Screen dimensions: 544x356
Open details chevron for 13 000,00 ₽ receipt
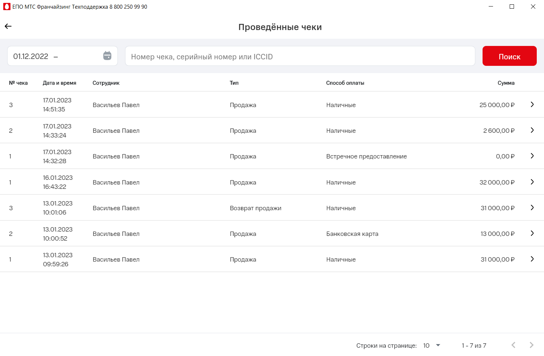[x=532, y=233]
